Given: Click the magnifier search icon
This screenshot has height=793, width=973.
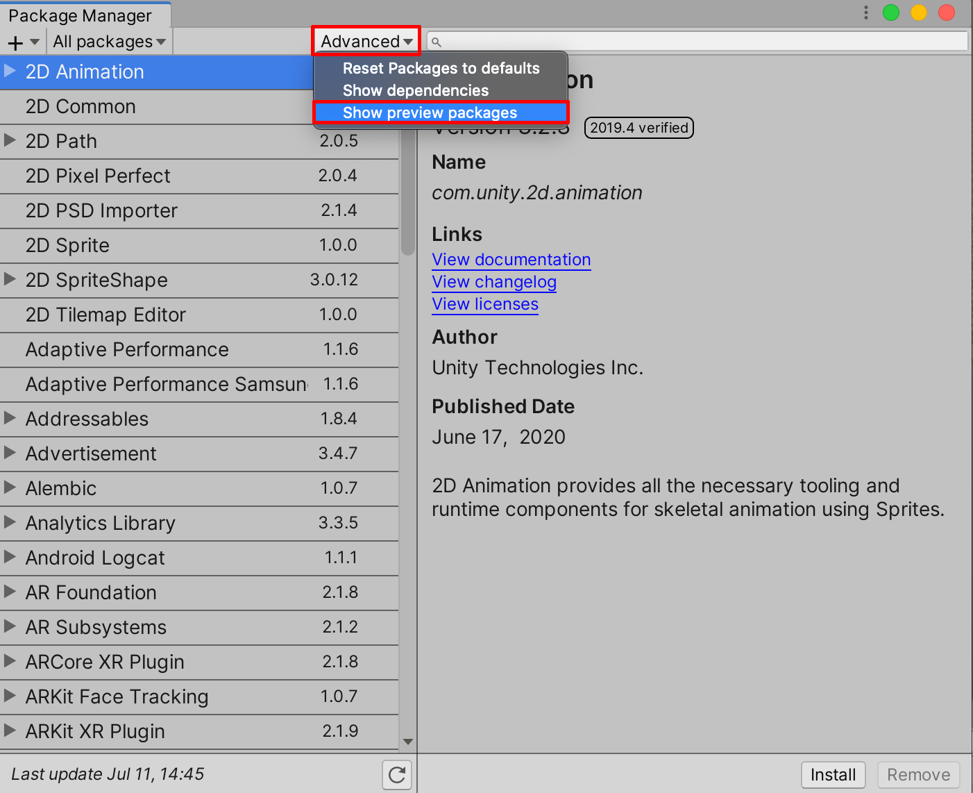Looking at the screenshot, I should point(437,42).
